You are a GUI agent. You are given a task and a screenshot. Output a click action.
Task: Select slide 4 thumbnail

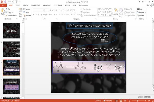pyautogui.click(x=12, y=86)
